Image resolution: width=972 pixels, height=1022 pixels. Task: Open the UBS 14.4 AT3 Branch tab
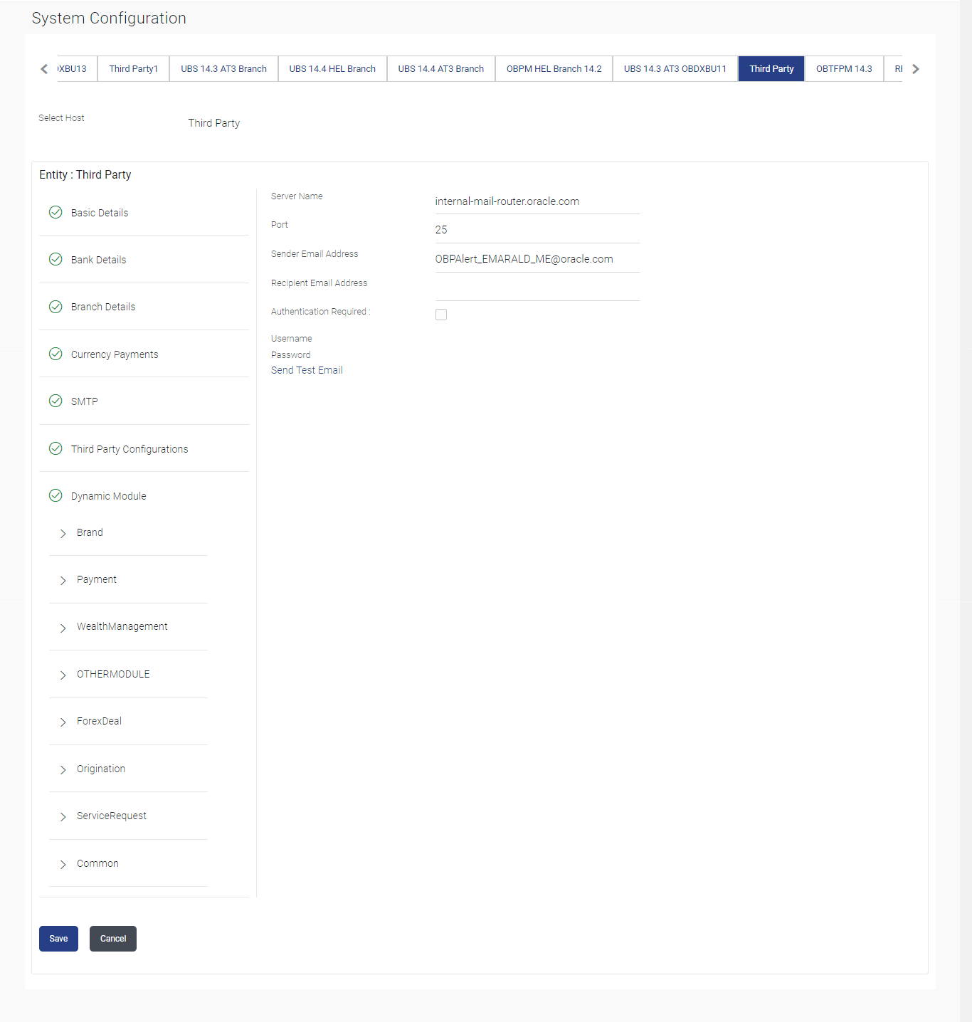[x=441, y=69]
